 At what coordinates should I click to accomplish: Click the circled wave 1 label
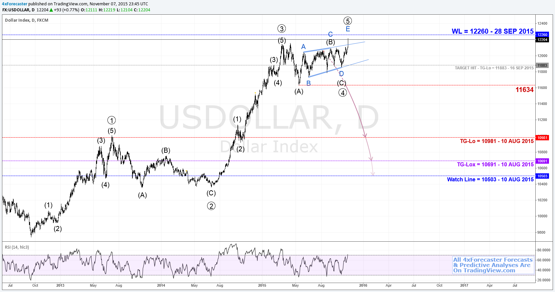(x=111, y=120)
